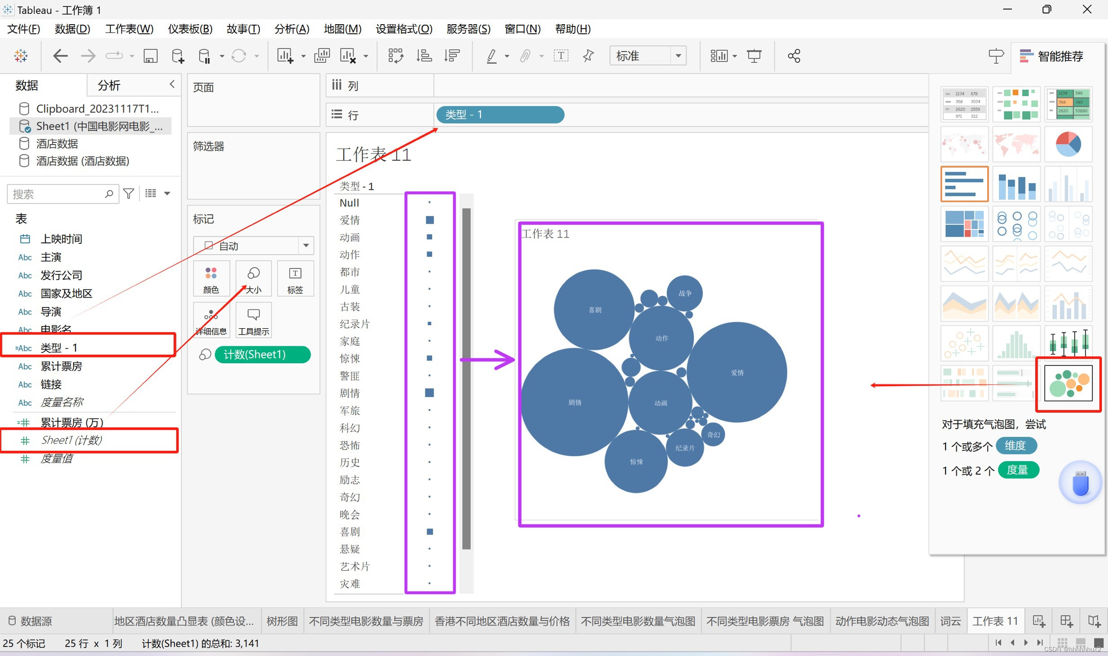Select the pie chart in Show Me
The image size is (1108, 656).
click(1068, 144)
